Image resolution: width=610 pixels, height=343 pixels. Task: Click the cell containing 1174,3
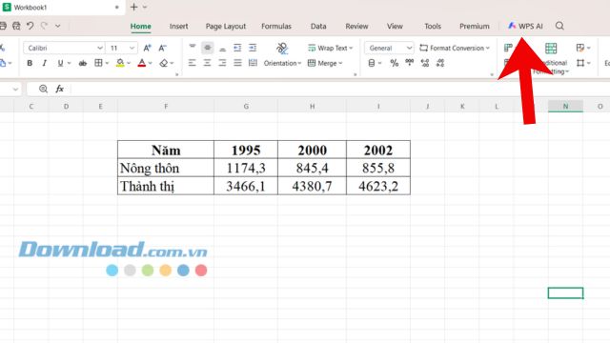coord(246,168)
